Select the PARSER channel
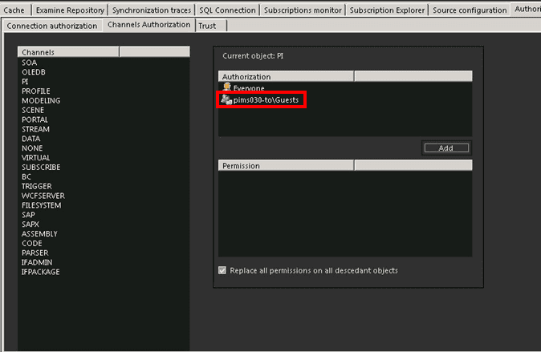 [35, 253]
